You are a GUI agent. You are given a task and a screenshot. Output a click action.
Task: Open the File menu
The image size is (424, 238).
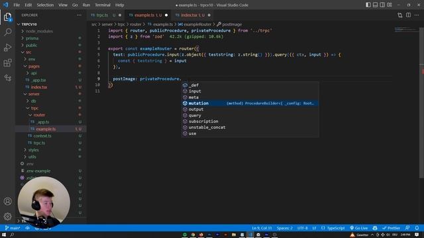pyautogui.click(x=17, y=5)
